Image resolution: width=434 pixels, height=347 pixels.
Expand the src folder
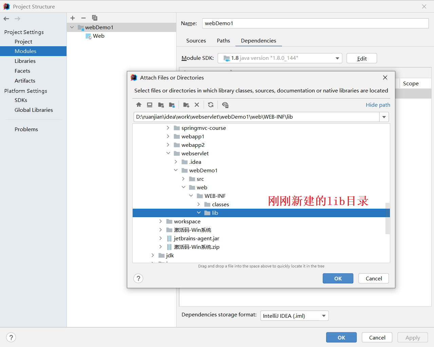pyautogui.click(x=183, y=179)
